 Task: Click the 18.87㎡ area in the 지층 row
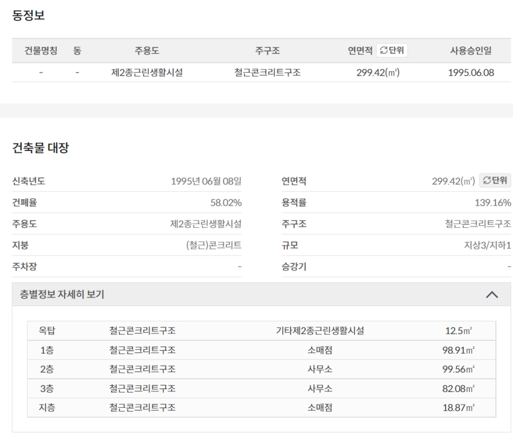tap(458, 408)
